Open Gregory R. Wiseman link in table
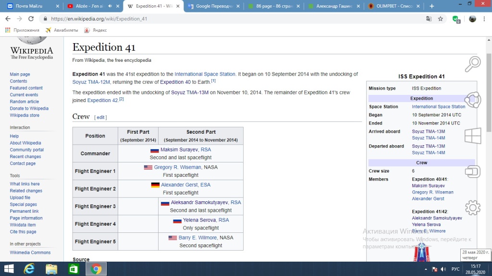This screenshot has height=276, width=492. (177, 167)
